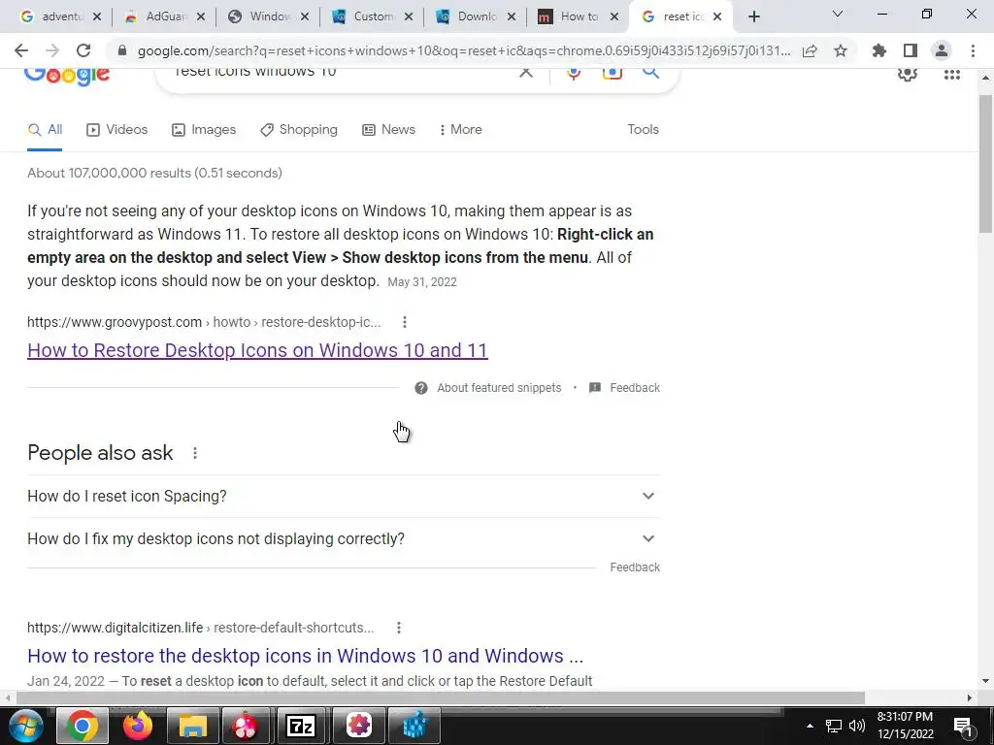
Task: Clear the Google search box
Action: click(526, 72)
